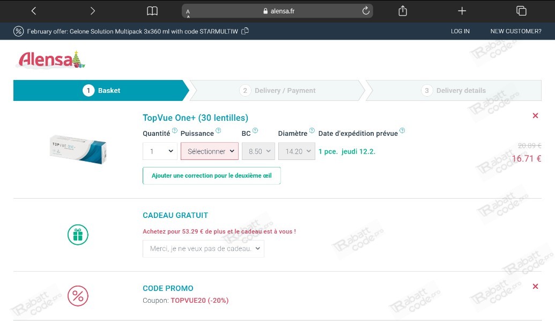This screenshot has width=555, height=321.
Task: Open the Safari bookmarks book icon
Action: pos(152,11)
